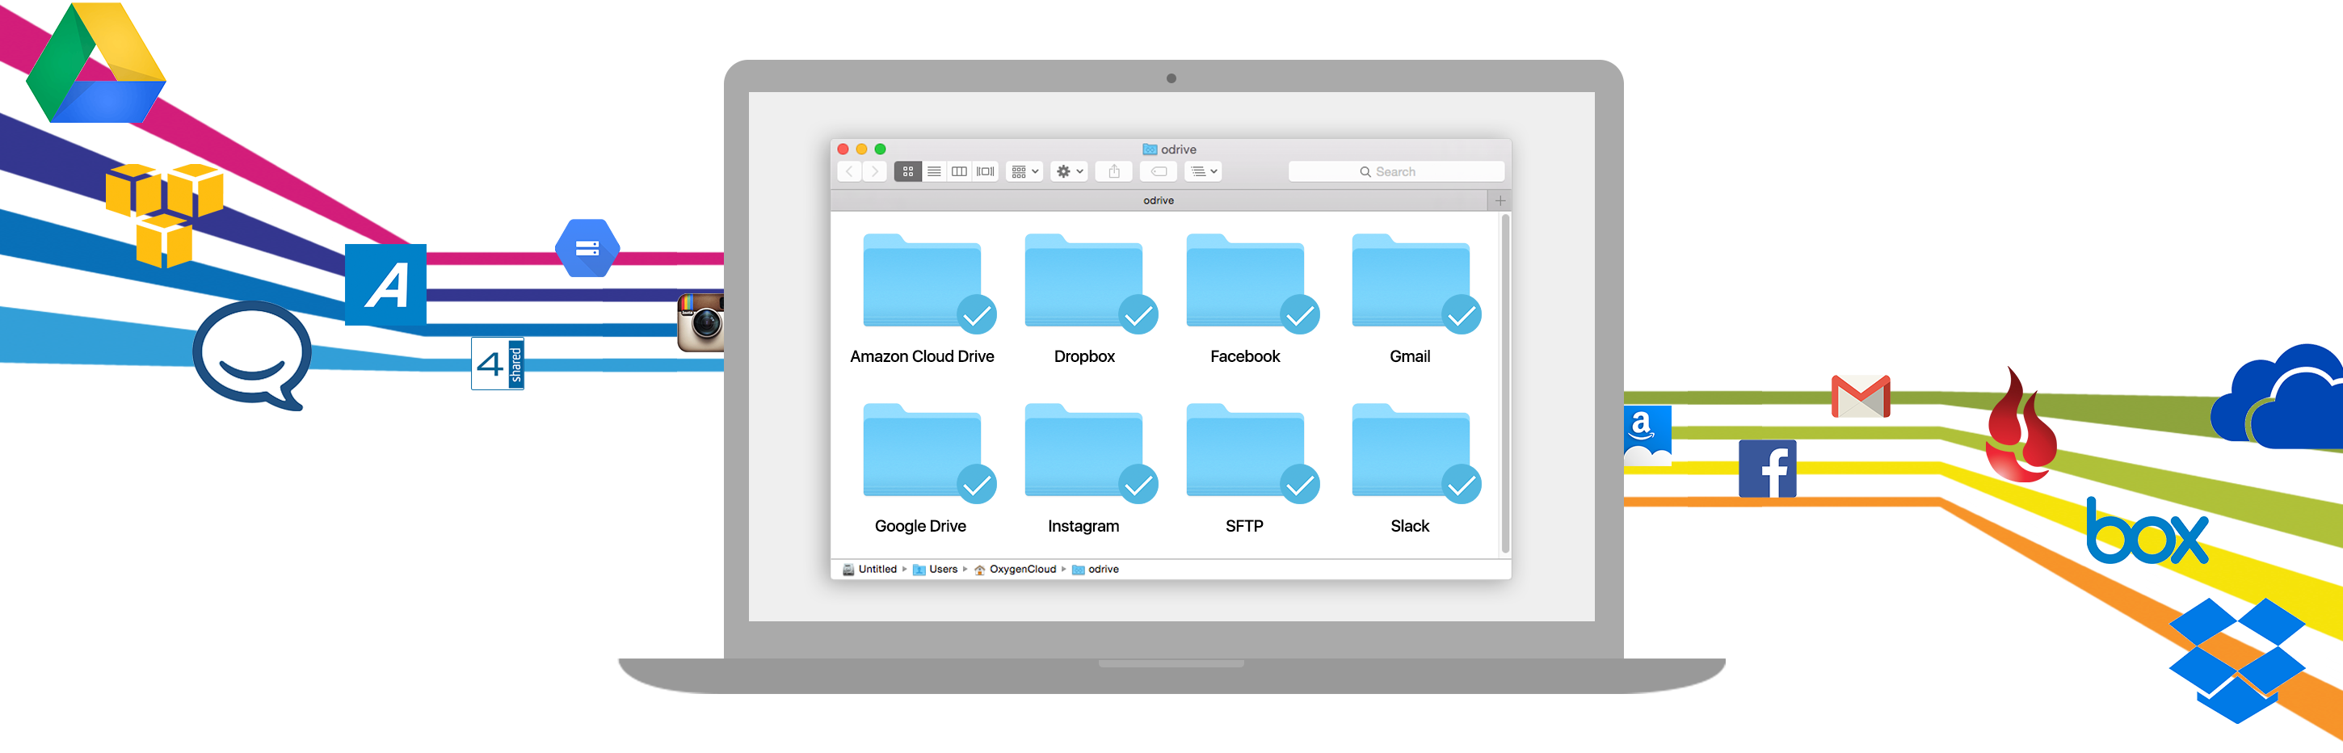
Task: Open the Arrange items dropdown
Action: point(1024,171)
